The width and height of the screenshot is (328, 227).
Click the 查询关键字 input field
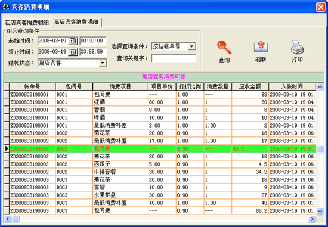[x=174, y=58]
